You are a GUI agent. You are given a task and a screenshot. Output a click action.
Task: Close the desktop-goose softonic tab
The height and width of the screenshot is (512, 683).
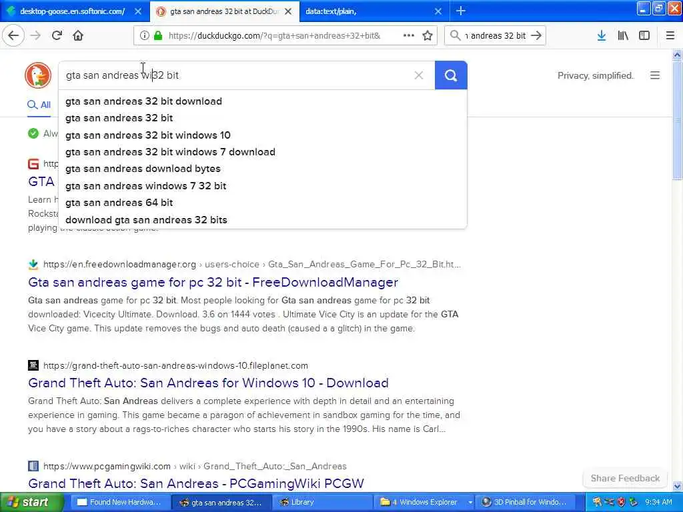(x=138, y=11)
